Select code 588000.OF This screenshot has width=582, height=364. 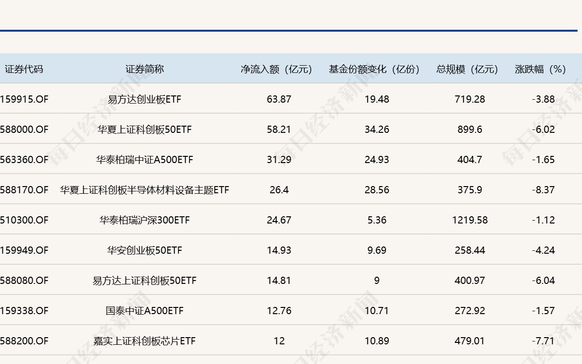[x=24, y=129]
